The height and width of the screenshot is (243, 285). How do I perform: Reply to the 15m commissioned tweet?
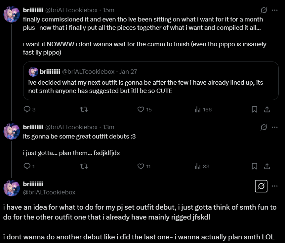click(27, 109)
